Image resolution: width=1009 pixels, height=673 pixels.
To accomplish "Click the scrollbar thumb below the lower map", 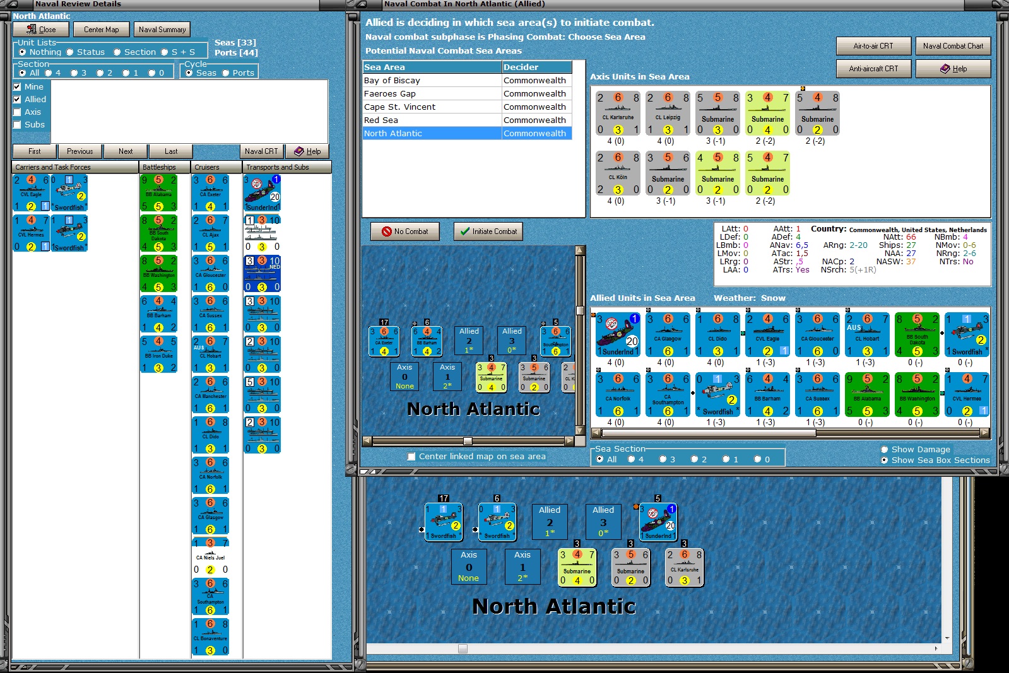I will 463,648.
